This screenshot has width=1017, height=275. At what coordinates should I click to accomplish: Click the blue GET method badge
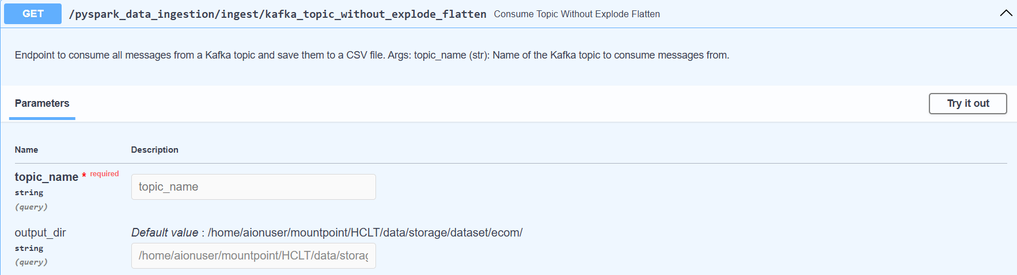coord(33,14)
